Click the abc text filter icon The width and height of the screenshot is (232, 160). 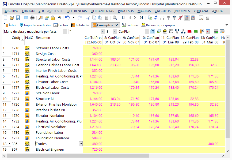(x=174, y=18)
